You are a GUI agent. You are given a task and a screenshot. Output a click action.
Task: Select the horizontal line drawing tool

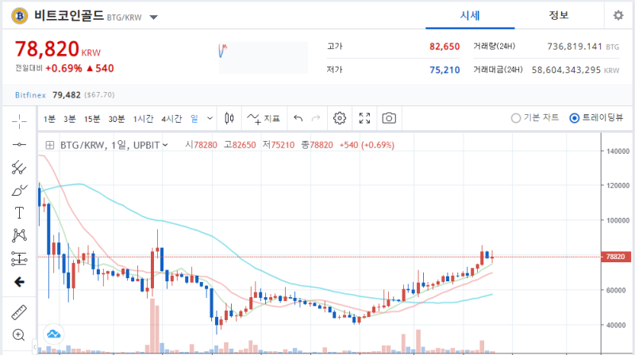coord(19,144)
